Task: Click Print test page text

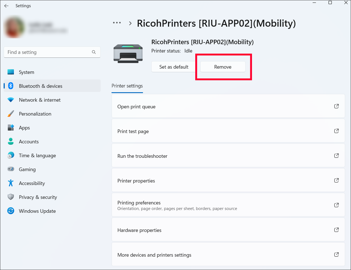Action: (133, 131)
